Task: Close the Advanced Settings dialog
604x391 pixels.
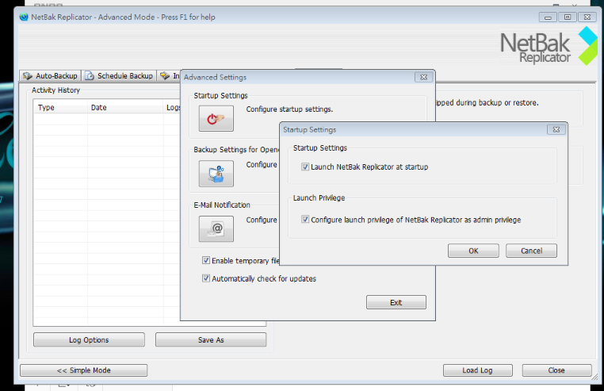Action: click(424, 77)
